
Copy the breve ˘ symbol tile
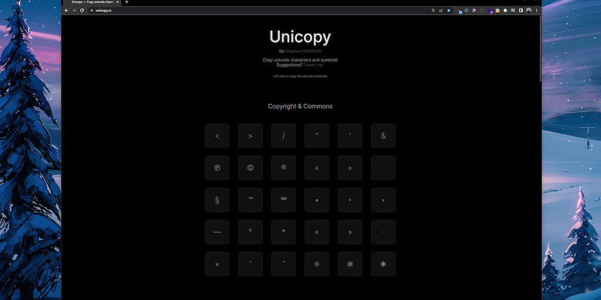pos(283,264)
